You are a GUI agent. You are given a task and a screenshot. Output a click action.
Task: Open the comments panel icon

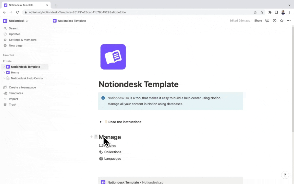(x=267, y=21)
